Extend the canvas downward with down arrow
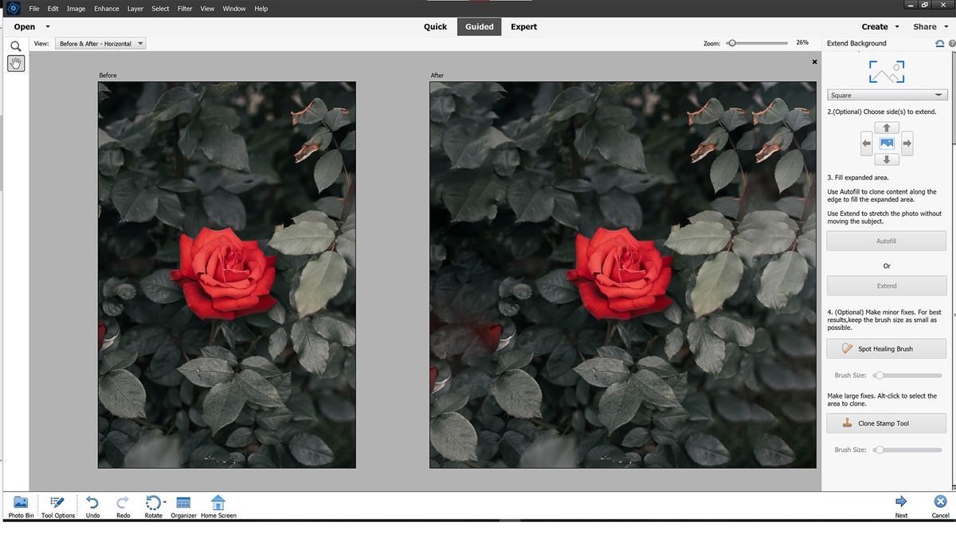This screenshot has width=956, height=538. click(x=887, y=159)
